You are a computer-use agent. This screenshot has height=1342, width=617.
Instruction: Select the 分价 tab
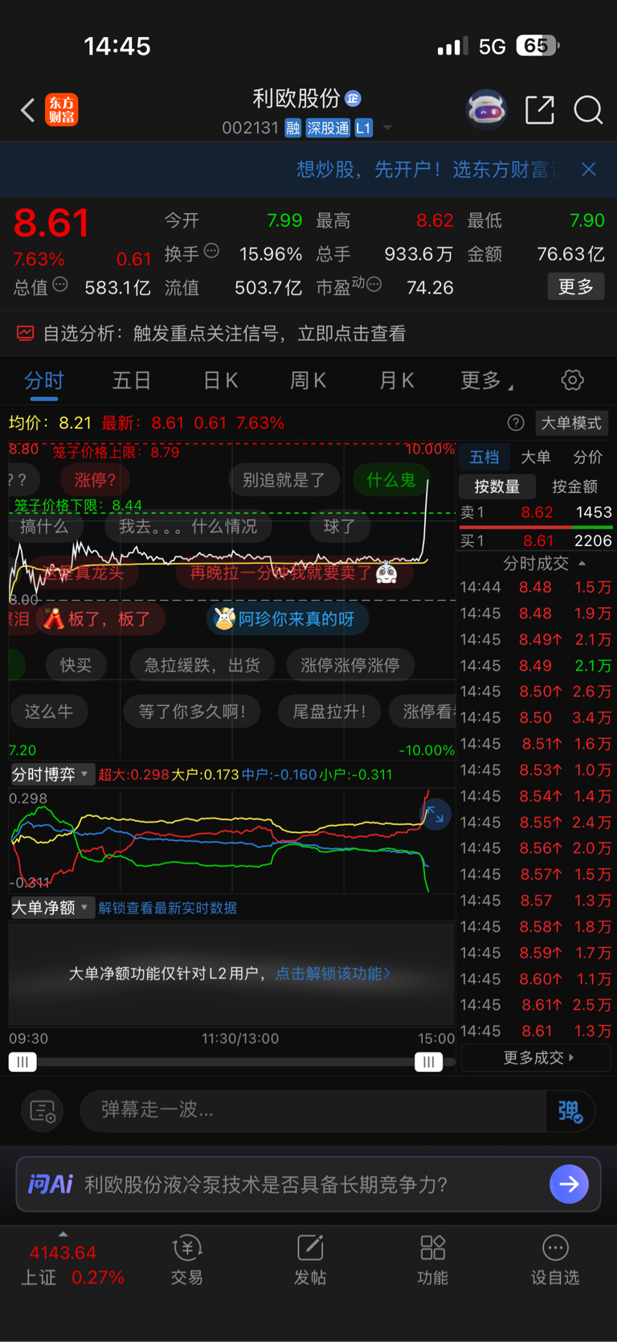pos(587,458)
